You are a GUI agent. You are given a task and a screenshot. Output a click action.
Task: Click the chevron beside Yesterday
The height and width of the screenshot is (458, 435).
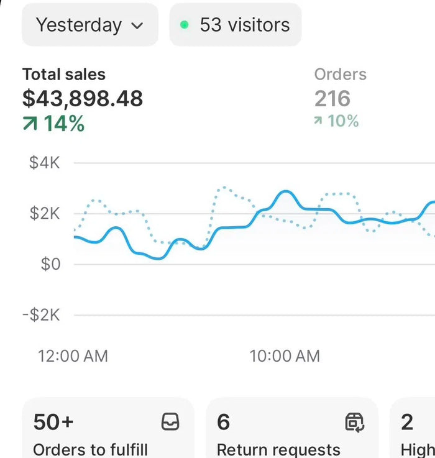pyautogui.click(x=137, y=25)
